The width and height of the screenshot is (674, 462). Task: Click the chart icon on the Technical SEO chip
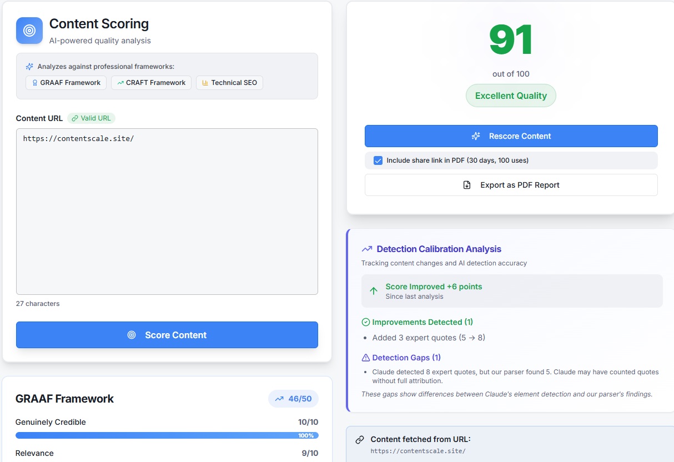[x=205, y=82]
